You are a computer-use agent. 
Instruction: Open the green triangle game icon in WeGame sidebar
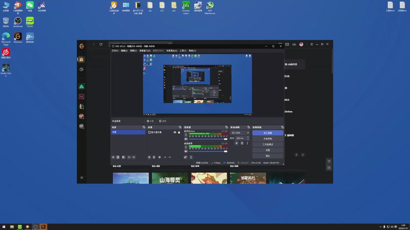pyautogui.click(x=81, y=86)
